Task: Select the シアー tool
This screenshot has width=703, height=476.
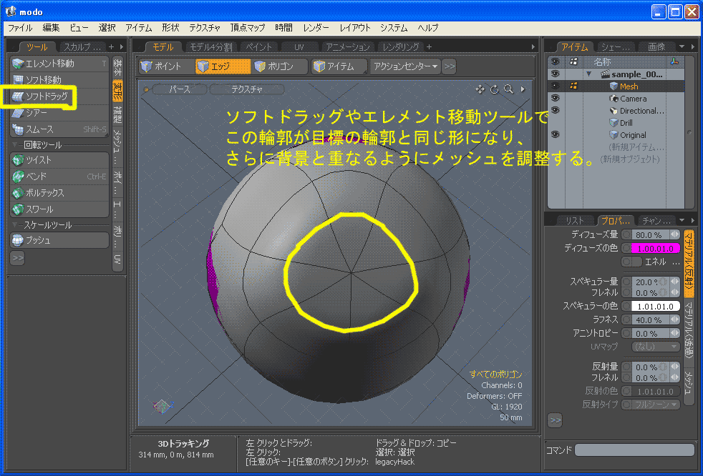Action: [x=59, y=113]
